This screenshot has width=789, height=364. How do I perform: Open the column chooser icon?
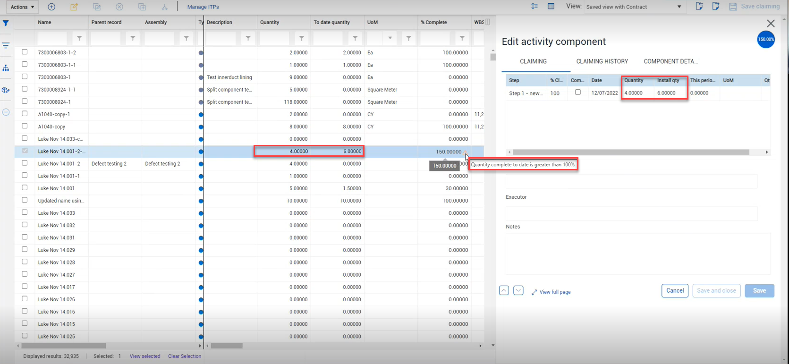coord(551,6)
